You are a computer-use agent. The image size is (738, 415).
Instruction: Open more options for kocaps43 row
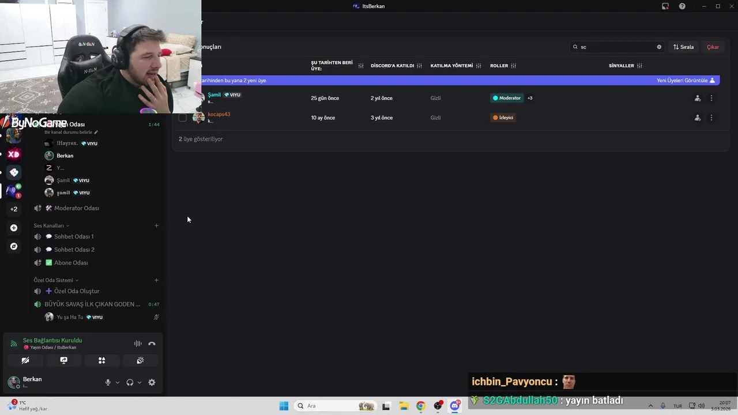[x=711, y=118]
